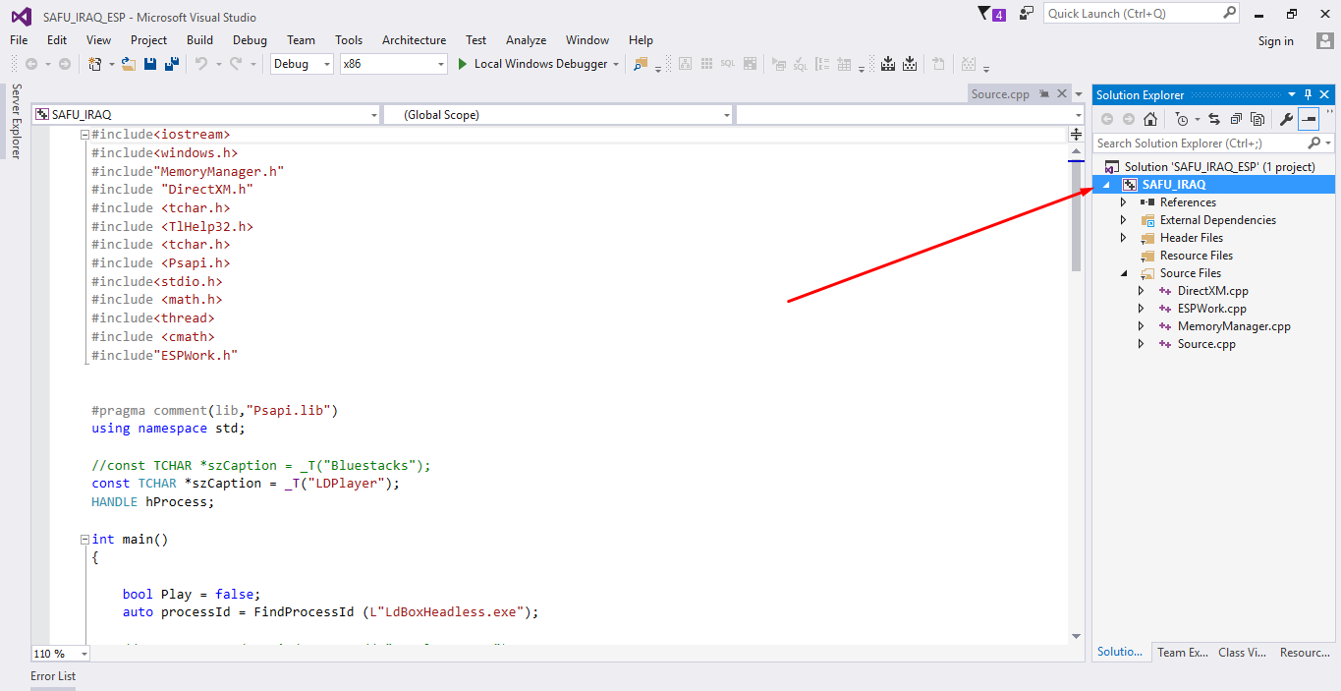Open the 110 % zoom dropdown
Viewport: 1341px width, 691px height.
(60, 654)
